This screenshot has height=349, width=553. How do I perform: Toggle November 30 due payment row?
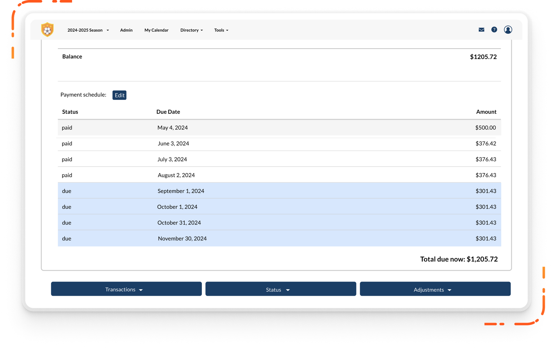click(279, 238)
